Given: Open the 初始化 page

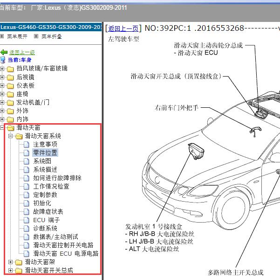Looking at the screenshot, I should (x=42, y=203).
